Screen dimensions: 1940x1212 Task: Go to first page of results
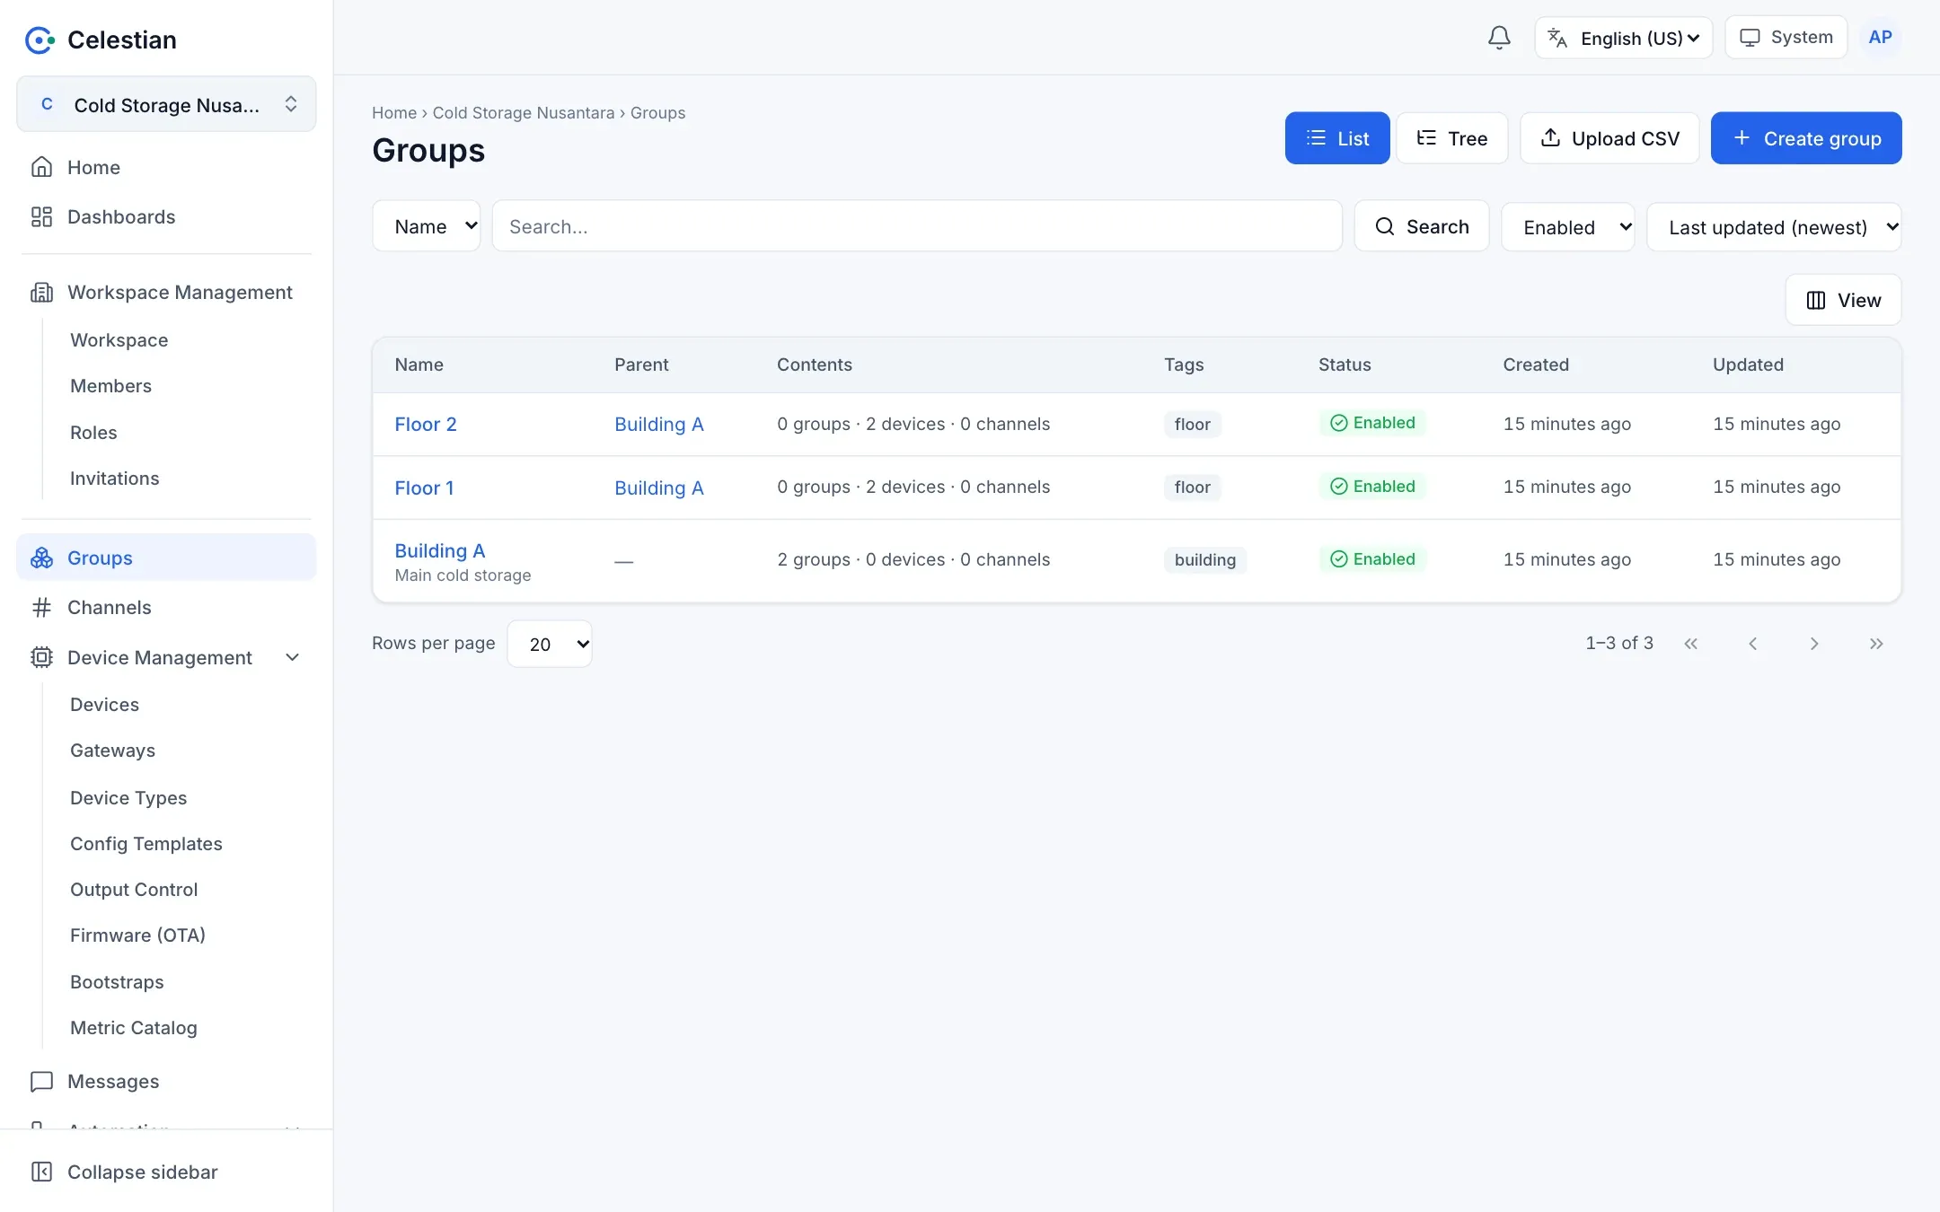click(1691, 644)
